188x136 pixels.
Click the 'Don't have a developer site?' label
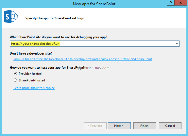31,53
